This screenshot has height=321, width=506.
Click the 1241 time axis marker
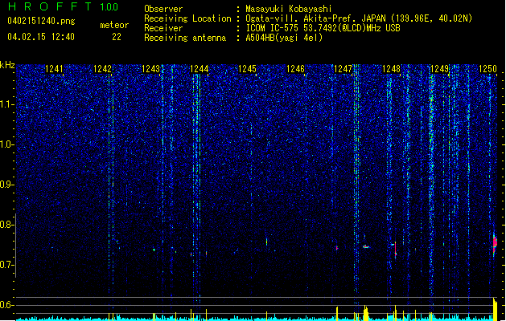pyautogui.click(x=54, y=69)
